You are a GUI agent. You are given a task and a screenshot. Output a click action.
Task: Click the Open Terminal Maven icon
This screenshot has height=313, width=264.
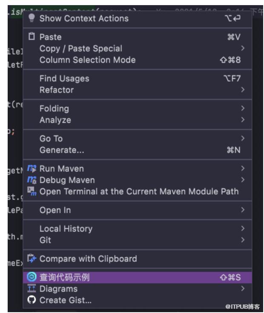click(x=32, y=191)
